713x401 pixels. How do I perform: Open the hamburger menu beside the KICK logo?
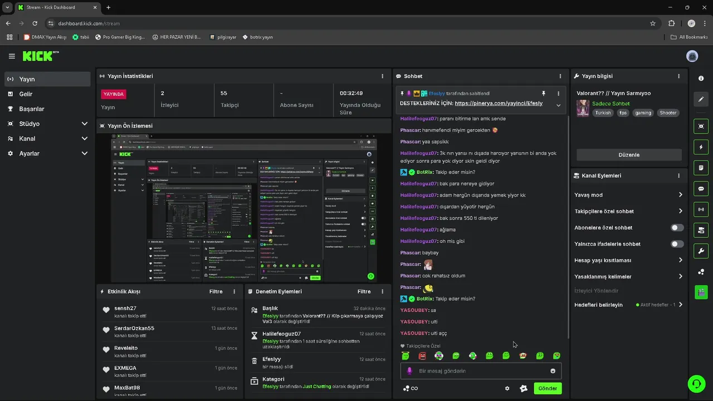(12, 56)
